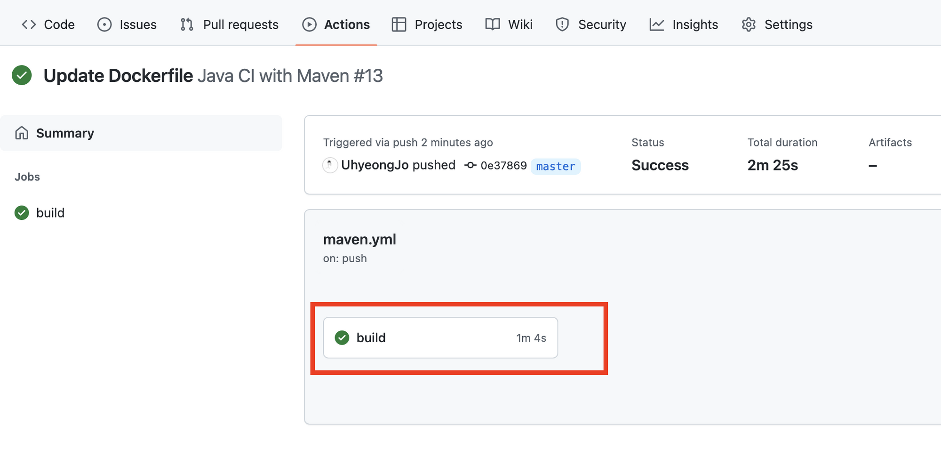Viewport: 941px width, 459px height.
Task: Open the Insights tab
Action: click(684, 24)
